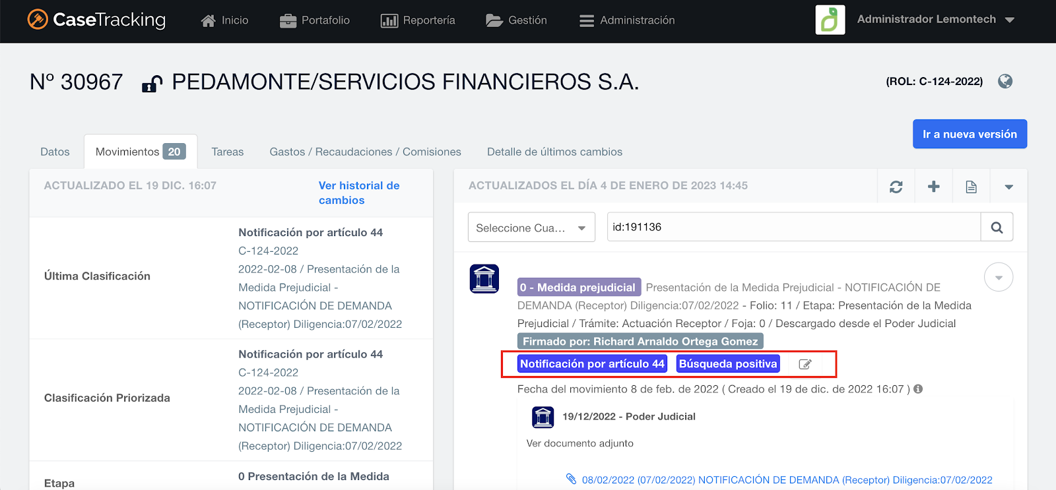Click the search field containing id:191136
Screen dimensions: 1056x490
pos(794,227)
